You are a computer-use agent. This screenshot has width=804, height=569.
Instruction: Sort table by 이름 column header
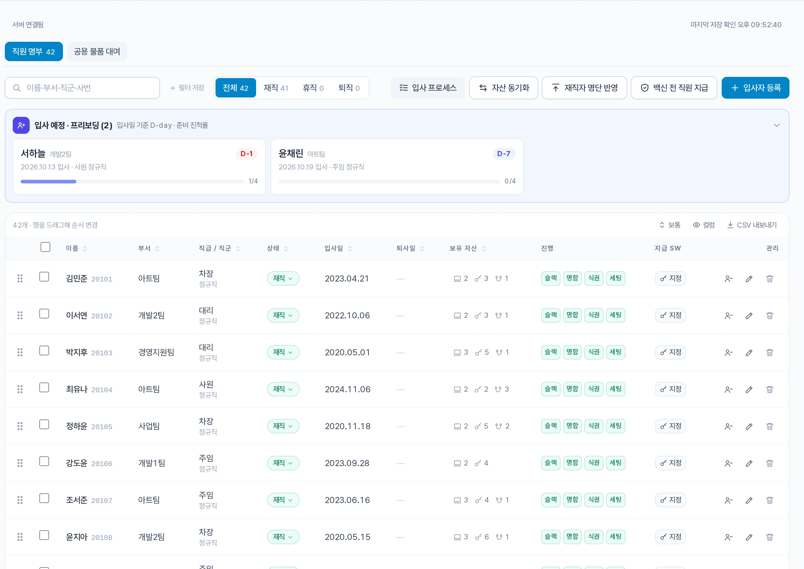[x=76, y=248]
